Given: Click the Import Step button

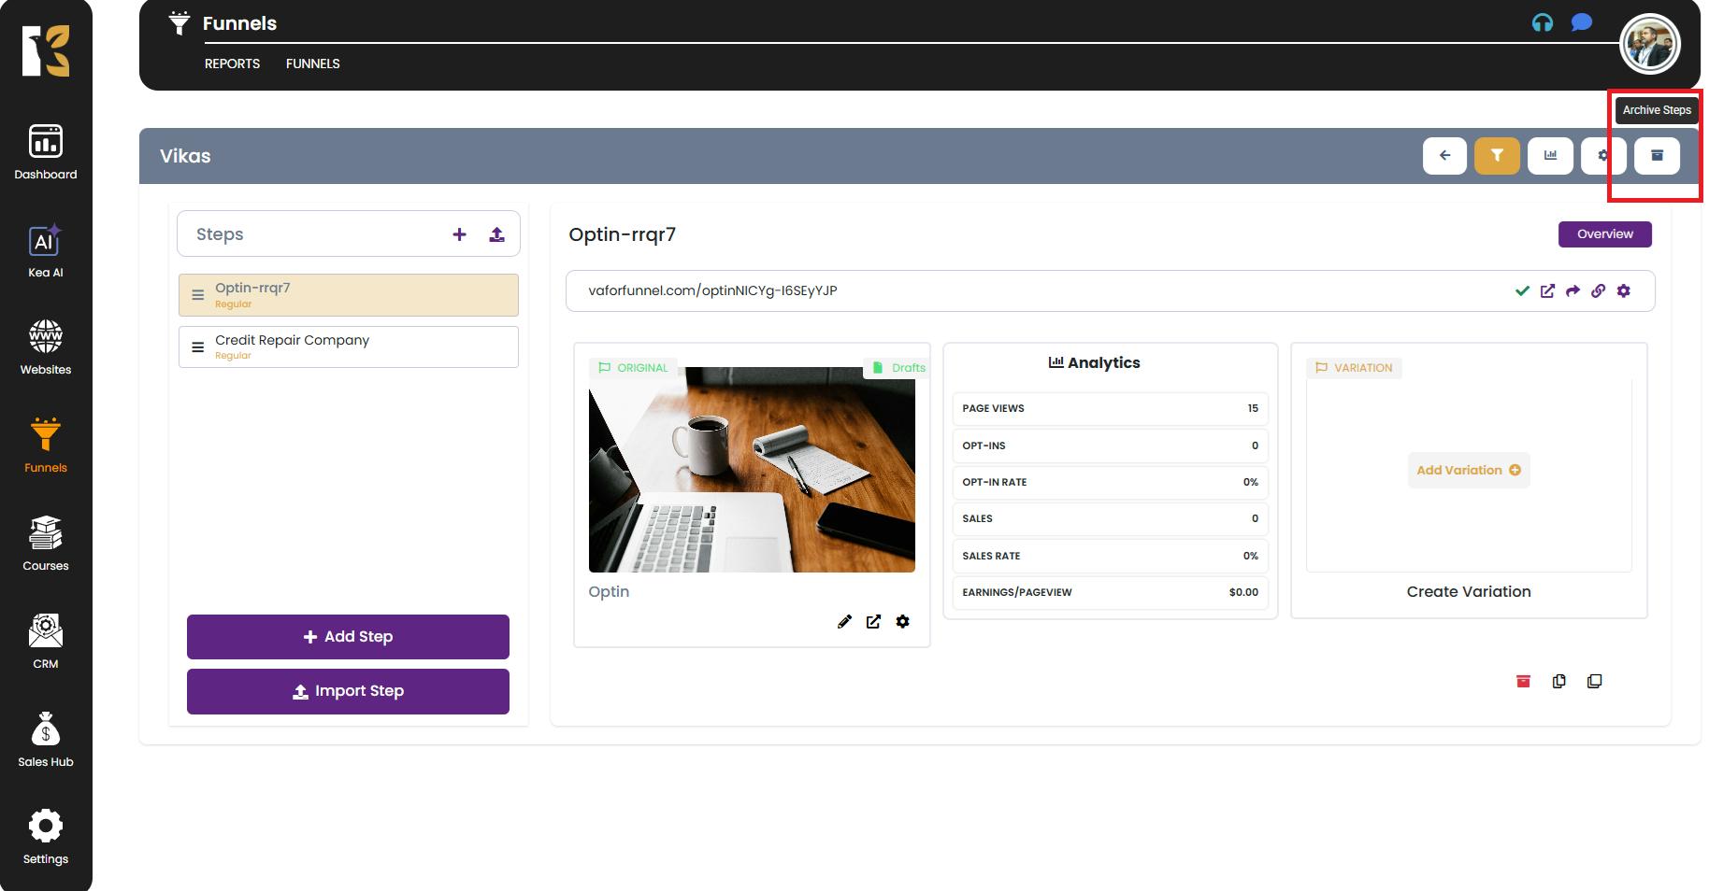Looking at the screenshot, I should pos(348,691).
